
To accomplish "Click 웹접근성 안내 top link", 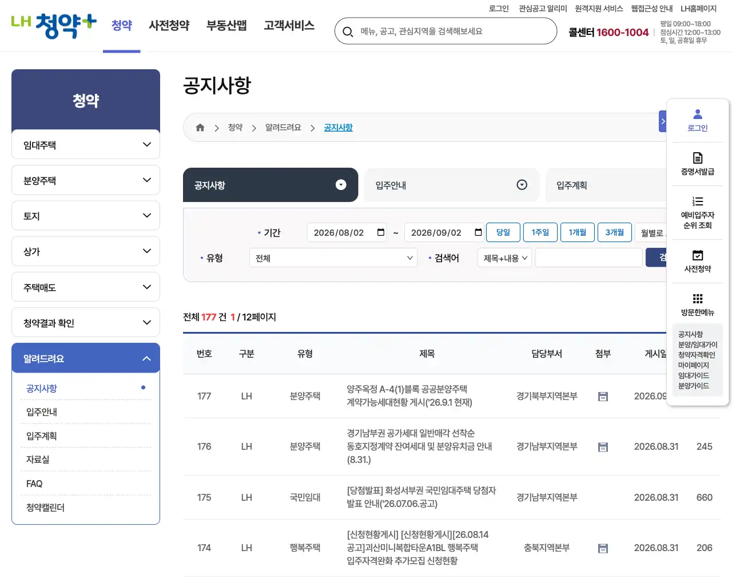I will [652, 9].
